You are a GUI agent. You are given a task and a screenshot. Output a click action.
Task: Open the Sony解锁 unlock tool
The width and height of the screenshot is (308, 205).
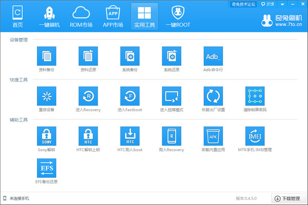(x=46, y=136)
